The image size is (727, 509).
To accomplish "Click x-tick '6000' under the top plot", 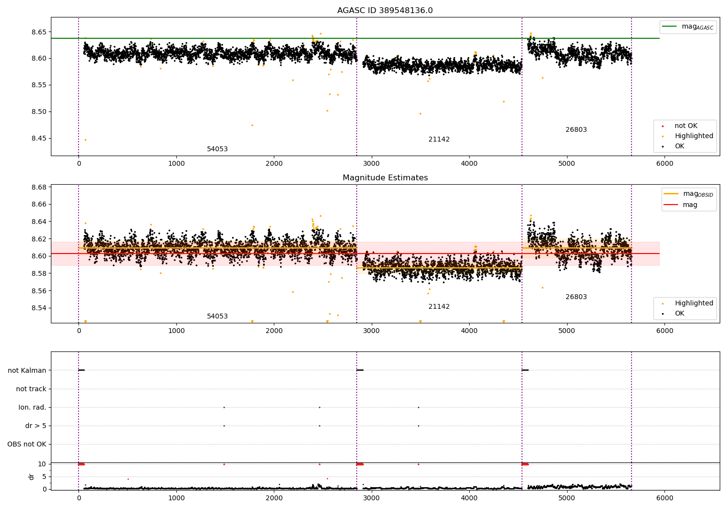I will point(664,164).
